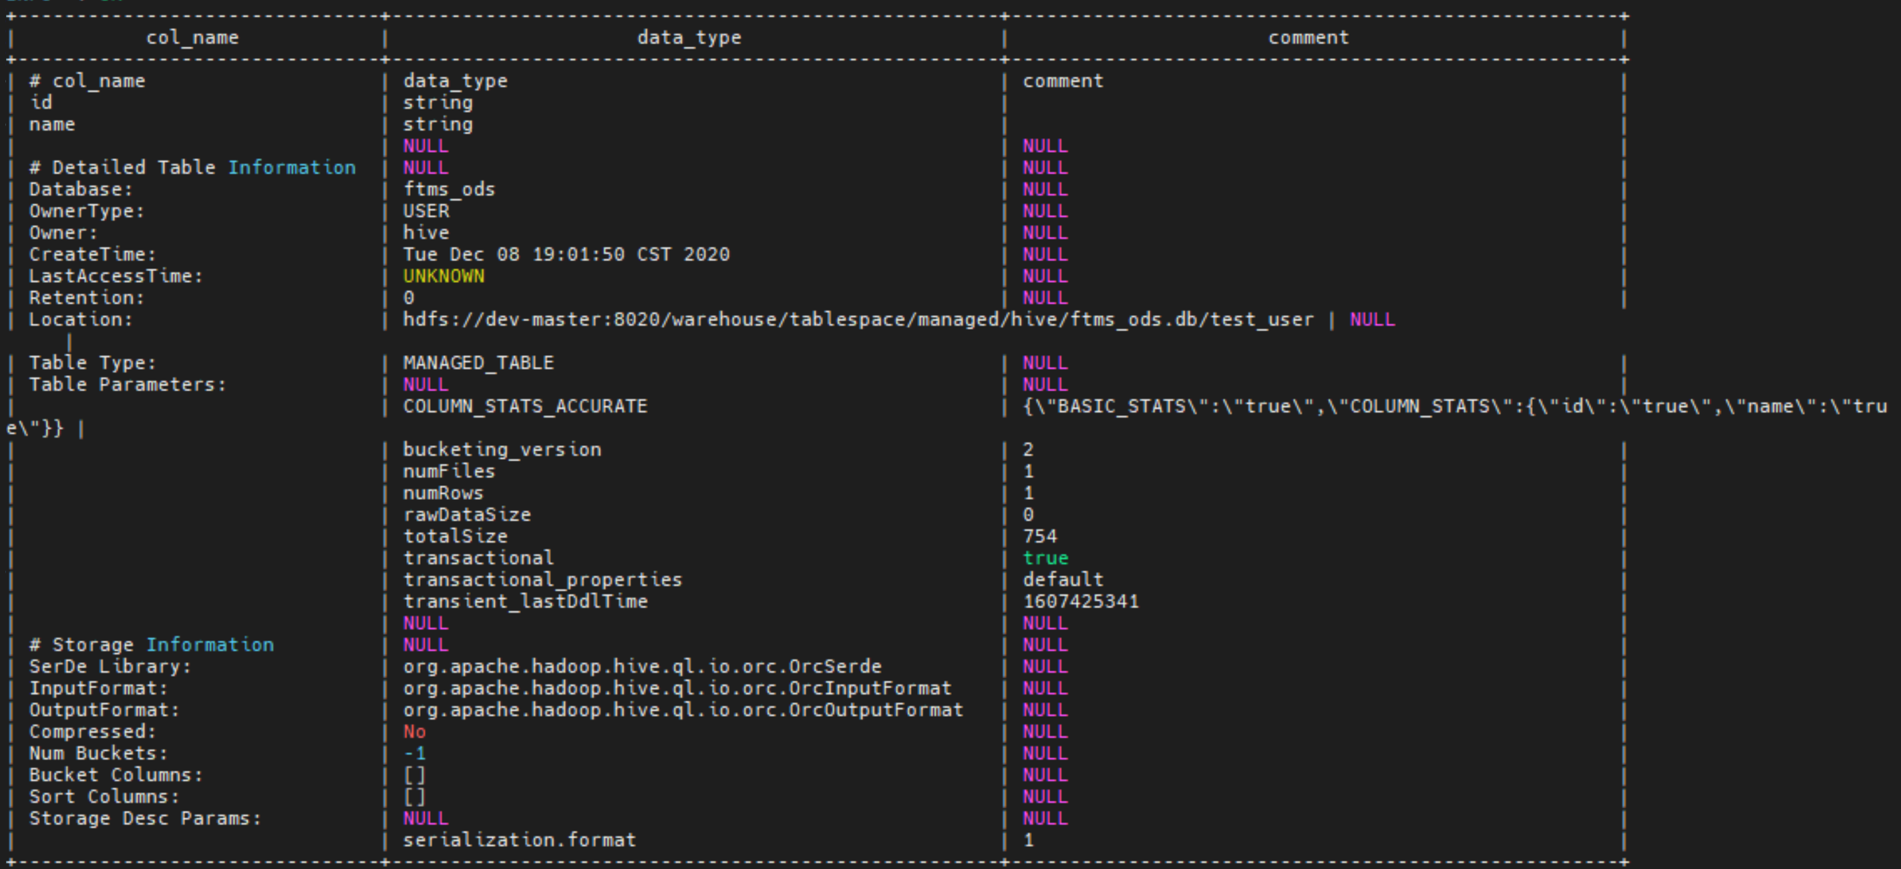This screenshot has height=869, width=1901.
Task: Click the SerDe Library: label
Action: point(110,667)
